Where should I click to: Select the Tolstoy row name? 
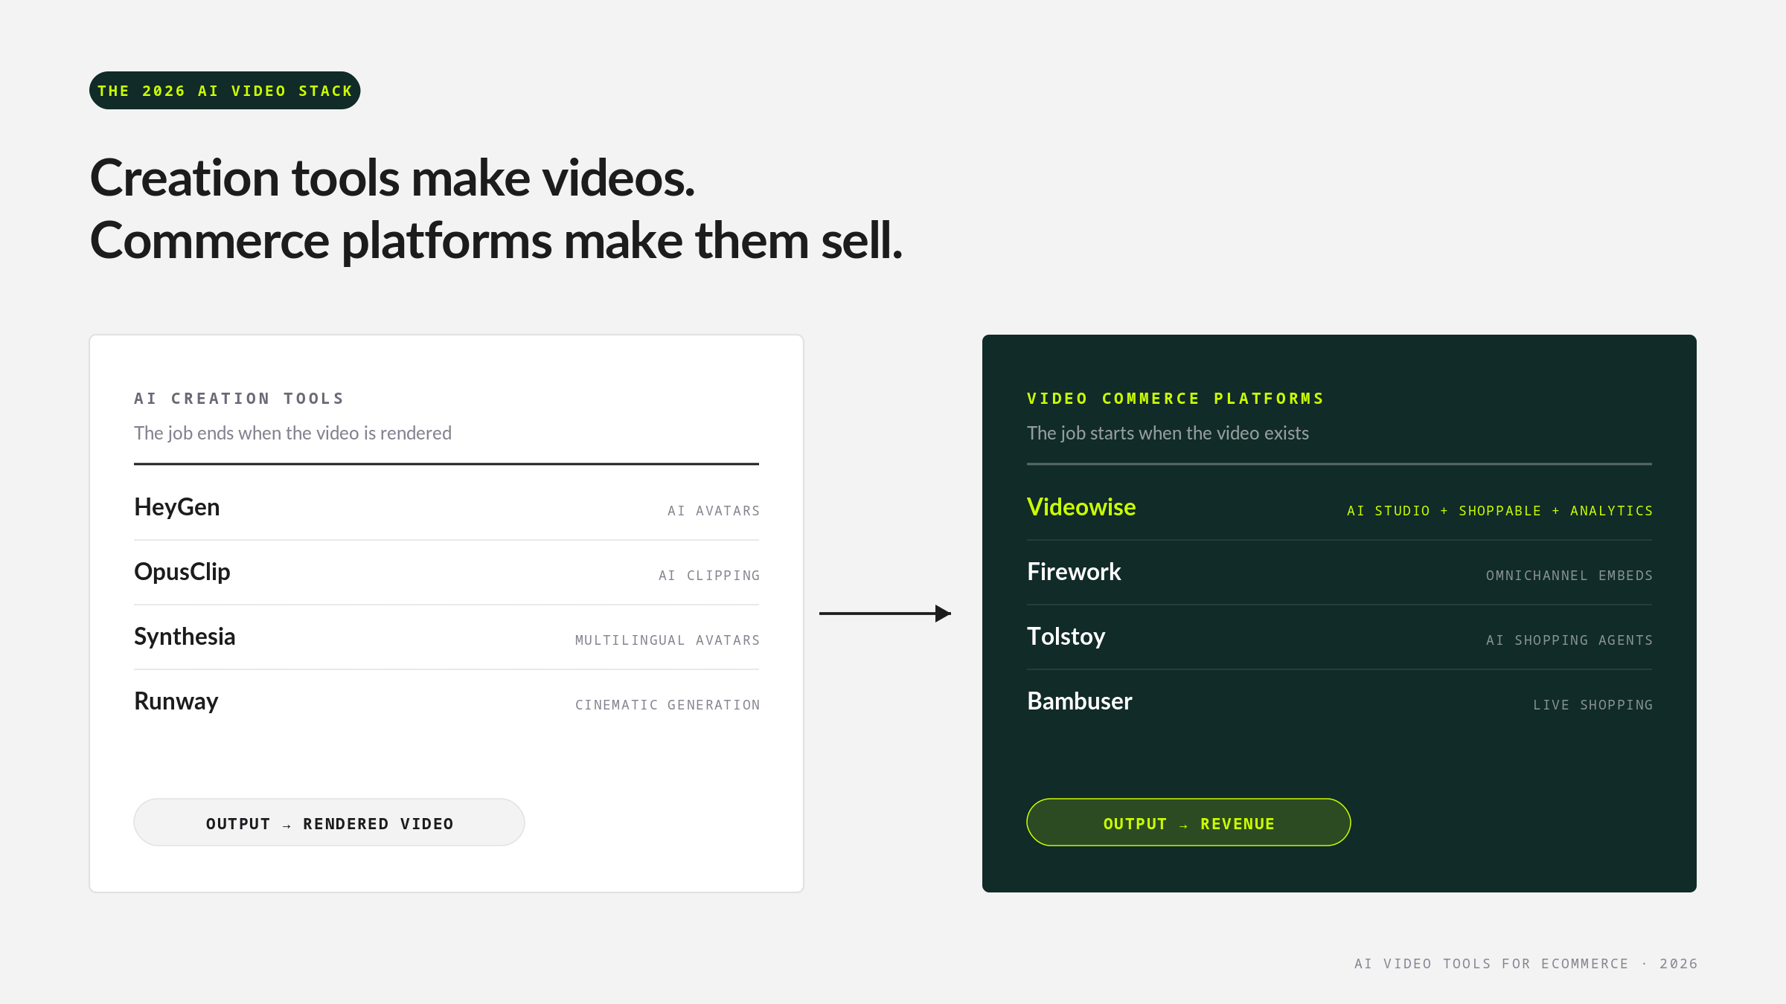[1066, 637]
